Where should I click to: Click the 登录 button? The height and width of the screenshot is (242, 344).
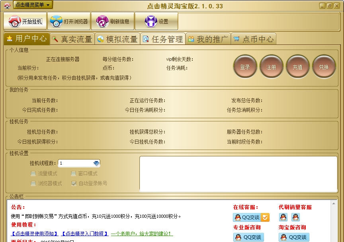tap(244, 67)
